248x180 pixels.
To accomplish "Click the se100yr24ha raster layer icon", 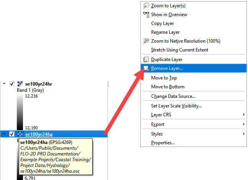I will 20,134.
